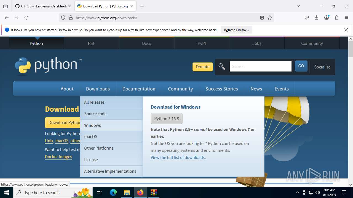Reload the current page
This screenshot has width=353, height=198.
coord(26,18)
